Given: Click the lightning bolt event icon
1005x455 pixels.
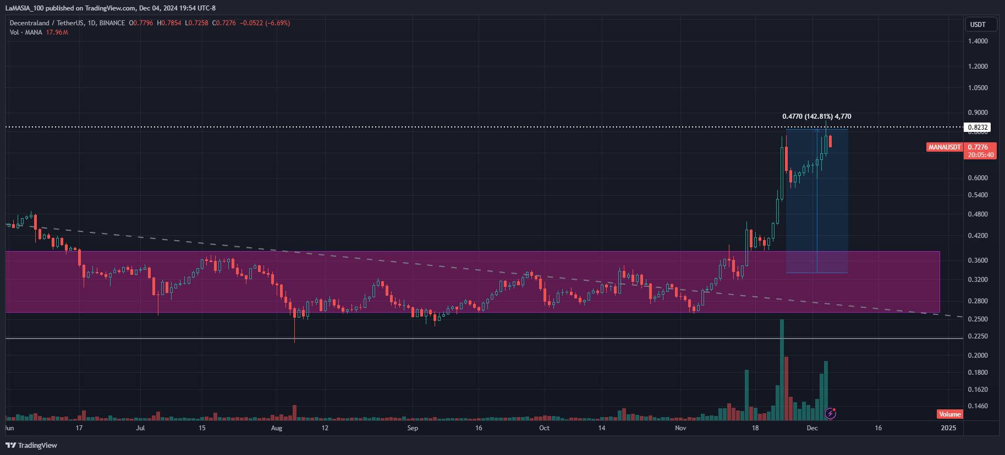Looking at the screenshot, I should [830, 413].
